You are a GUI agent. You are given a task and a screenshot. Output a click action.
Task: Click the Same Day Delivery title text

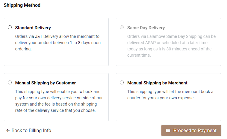146,28
